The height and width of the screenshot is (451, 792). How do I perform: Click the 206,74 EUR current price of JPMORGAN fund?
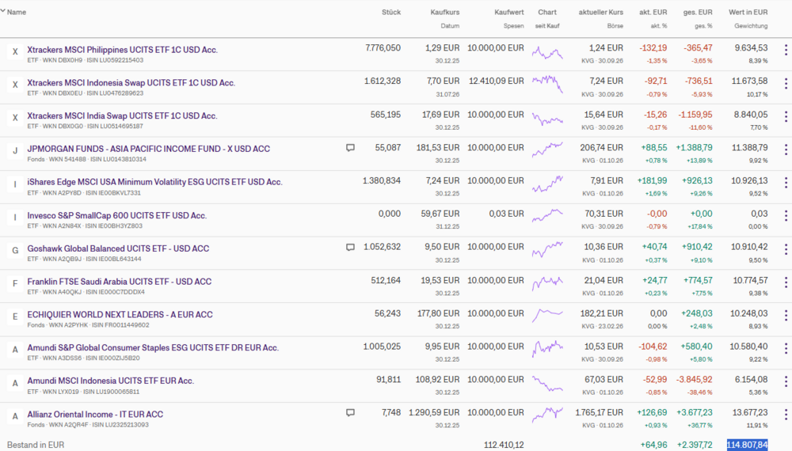[602, 148]
